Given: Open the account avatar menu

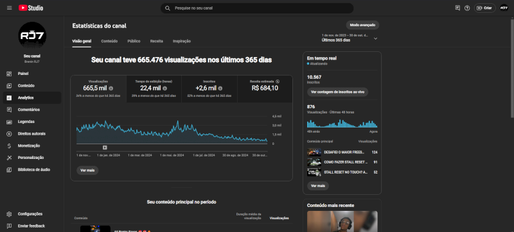Looking at the screenshot, I should click(x=504, y=8).
